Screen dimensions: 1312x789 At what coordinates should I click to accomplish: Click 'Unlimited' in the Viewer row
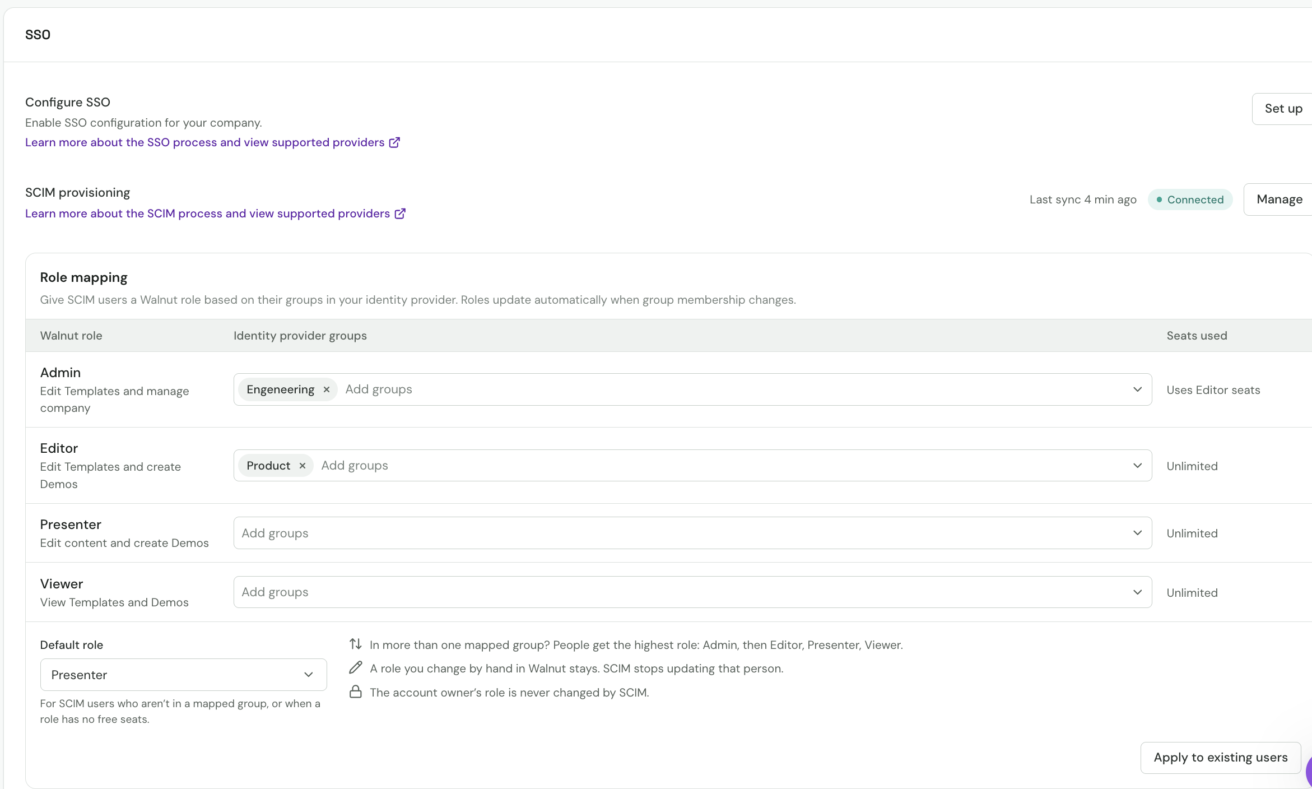pyautogui.click(x=1192, y=593)
